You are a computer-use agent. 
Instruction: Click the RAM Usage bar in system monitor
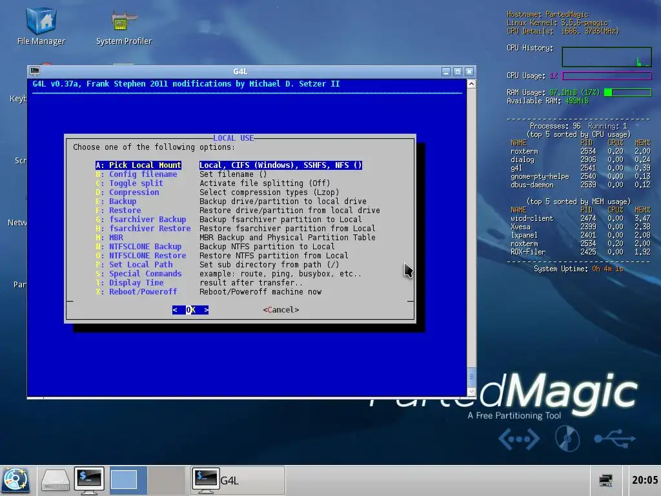click(x=627, y=92)
